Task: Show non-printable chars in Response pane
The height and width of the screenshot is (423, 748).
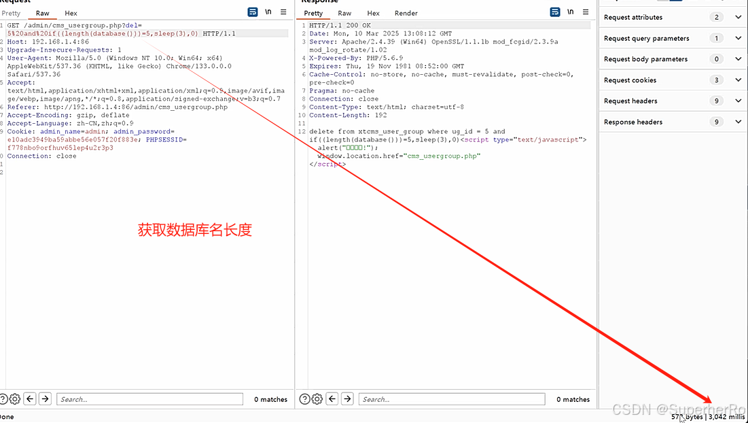Action: pyautogui.click(x=571, y=12)
